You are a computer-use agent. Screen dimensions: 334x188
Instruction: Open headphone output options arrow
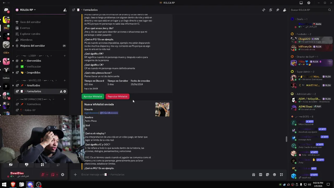(57, 175)
